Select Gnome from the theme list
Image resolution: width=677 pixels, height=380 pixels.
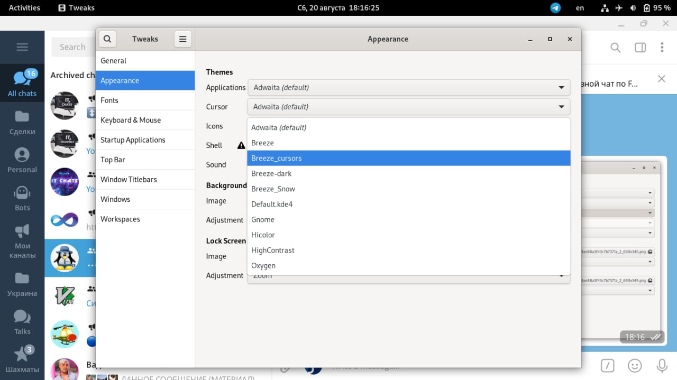point(409,219)
